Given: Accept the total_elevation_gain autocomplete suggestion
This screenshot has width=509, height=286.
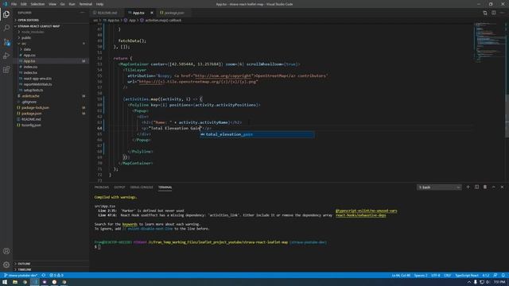Looking at the screenshot, I should coord(257,134).
